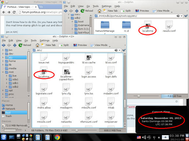Select media folder in tree

pyautogui.click(x=11, y=68)
